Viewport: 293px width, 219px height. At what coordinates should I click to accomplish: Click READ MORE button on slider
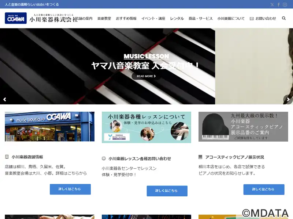click(146, 76)
